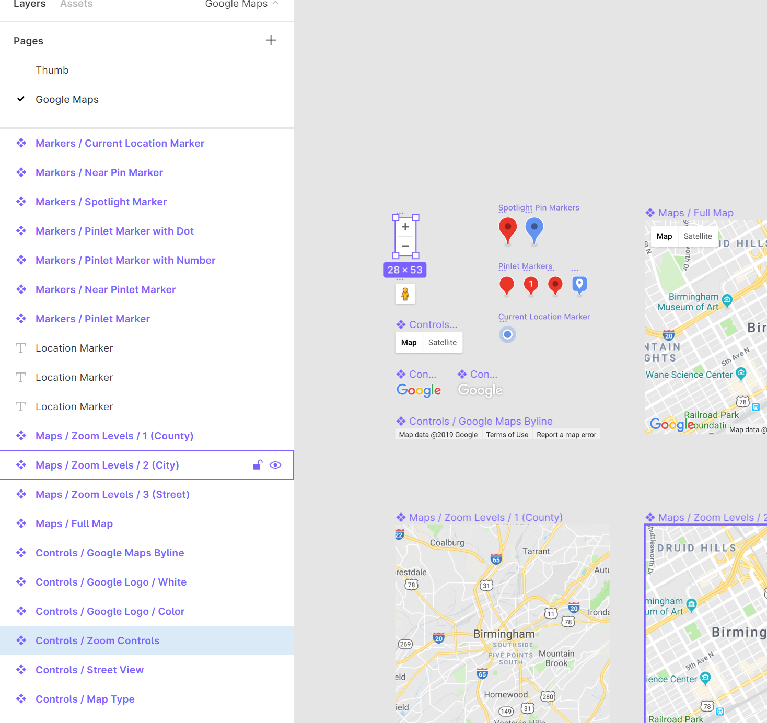Select the Google Maps page
The width and height of the screenshot is (767, 723).
pos(67,99)
